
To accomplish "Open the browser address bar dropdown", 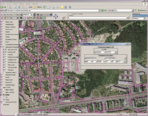I will coord(99,10).
